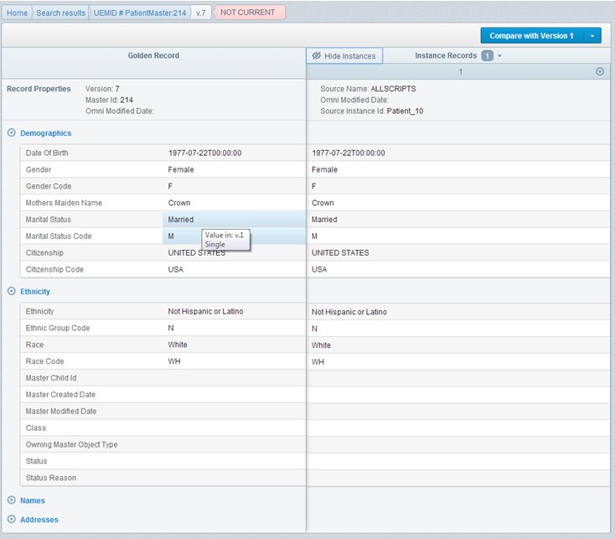Select the Marital Status Married value cell
Screen dimensions: 615x539
click(x=180, y=220)
